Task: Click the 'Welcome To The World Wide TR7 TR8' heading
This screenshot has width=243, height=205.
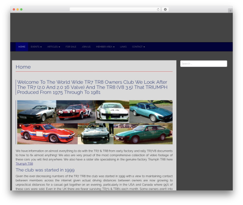Action: [92, 87]
